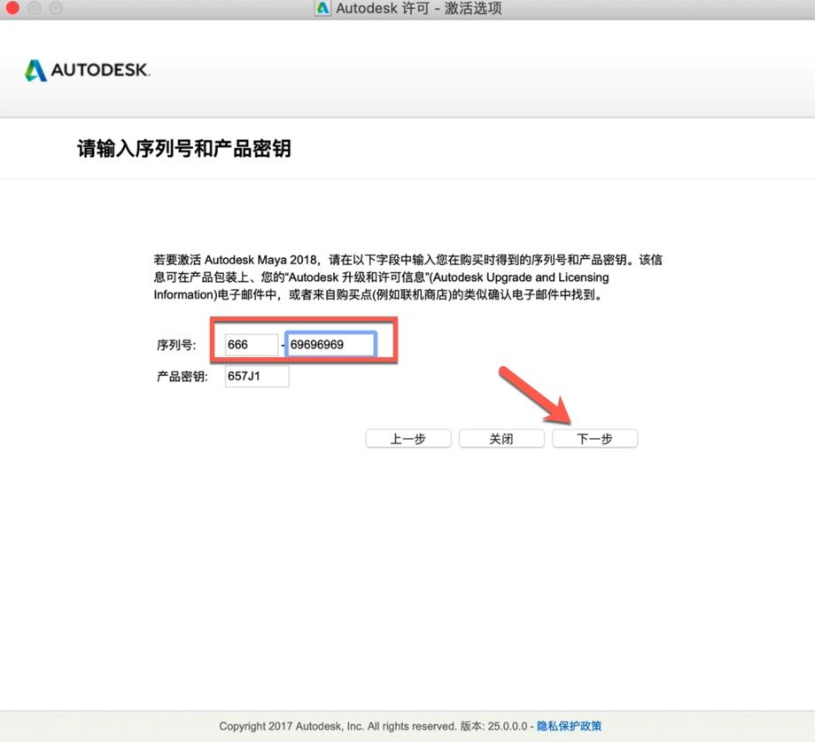Focus the serial number field containing 69696969
Viewport: 815px width, 742px height.
(x=331, y=345)
